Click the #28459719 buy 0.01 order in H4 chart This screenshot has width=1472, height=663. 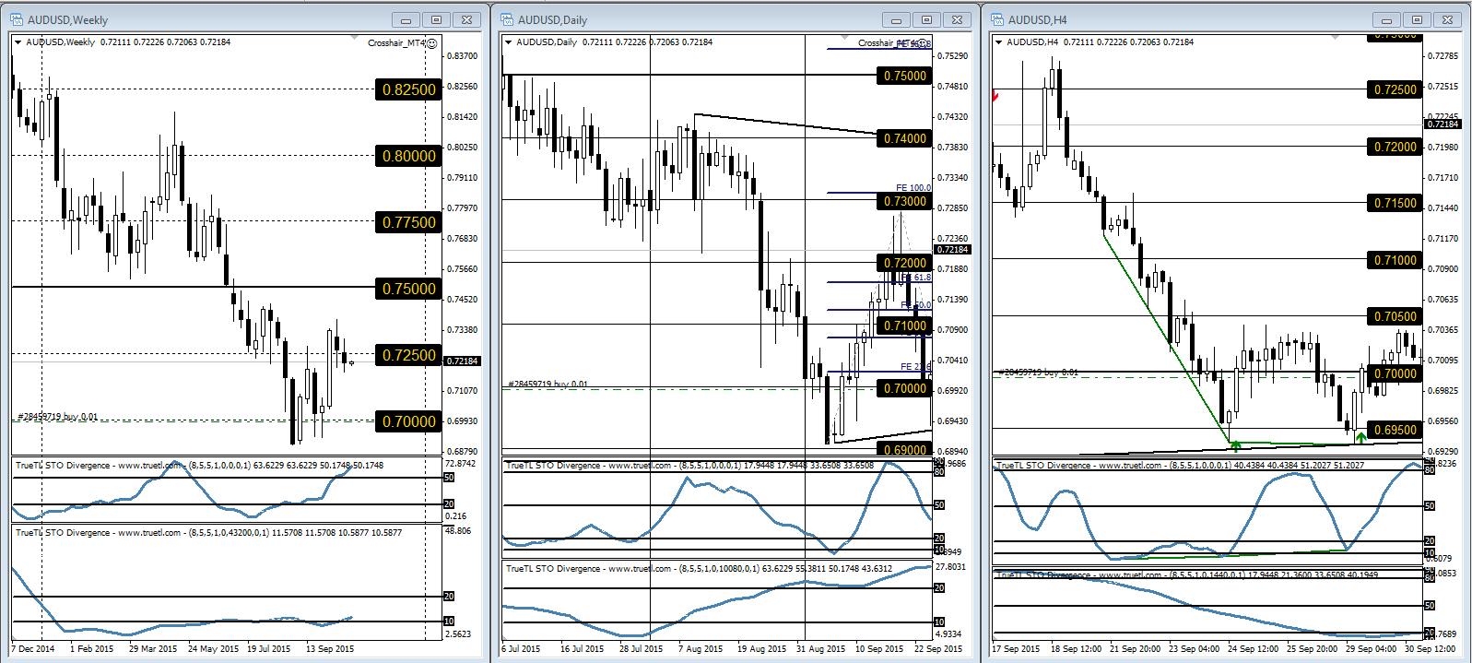[x=1038, y=372]
